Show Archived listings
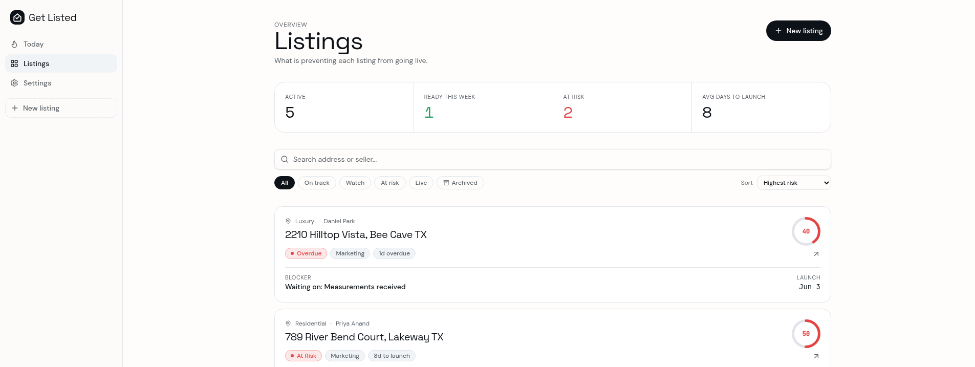The image size is (975, 367). (x=460, y=183)
